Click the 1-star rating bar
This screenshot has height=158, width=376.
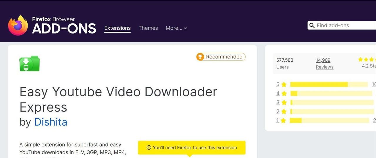pos(329,120)
